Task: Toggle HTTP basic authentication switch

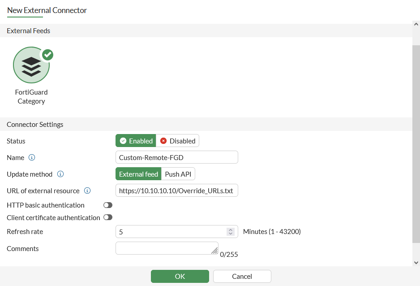Action: tap(107, 205)
